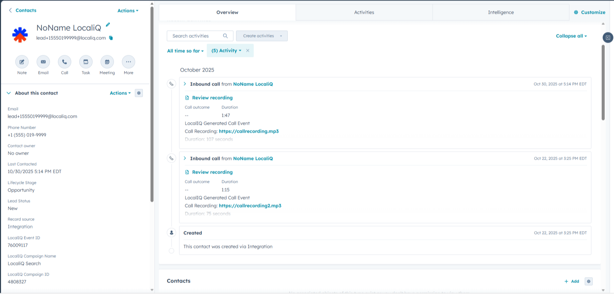Edit contact name with the pencil icon
The height and width of the screenshot is (294, 614).
(x=108, y=25)
